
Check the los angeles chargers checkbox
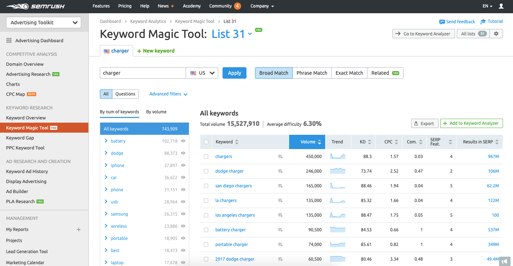[206, 215]
